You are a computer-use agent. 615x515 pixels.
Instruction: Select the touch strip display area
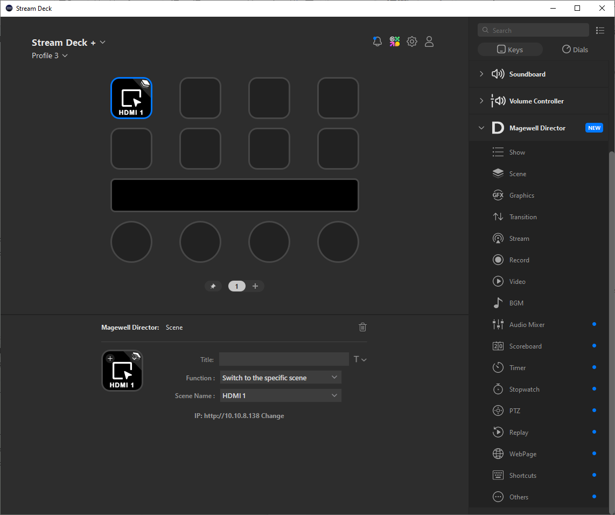(235, 196)
